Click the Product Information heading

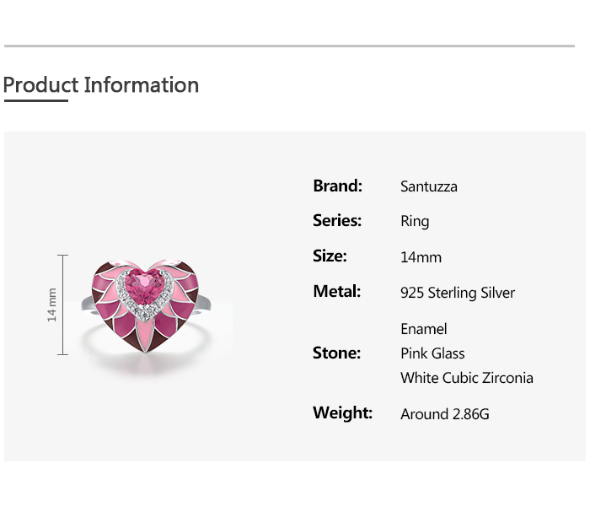pyautogui.click(x=101, y=85)
